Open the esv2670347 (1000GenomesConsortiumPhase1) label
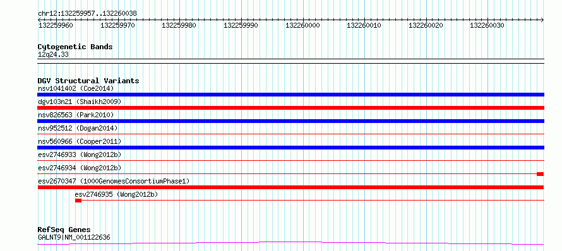562x251 pixels. pos(114,181)
